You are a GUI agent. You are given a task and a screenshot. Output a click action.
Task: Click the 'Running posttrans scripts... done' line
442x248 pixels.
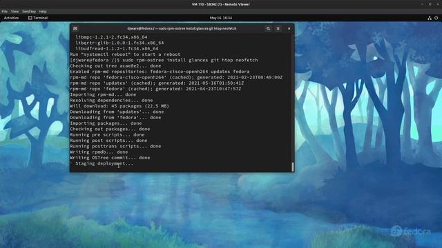(115, 146)
